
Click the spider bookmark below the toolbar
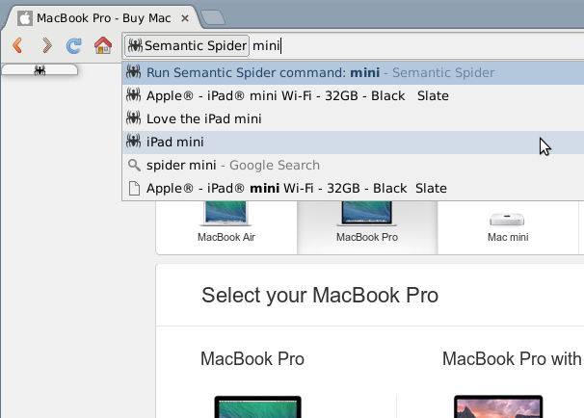tap(40, 70)
